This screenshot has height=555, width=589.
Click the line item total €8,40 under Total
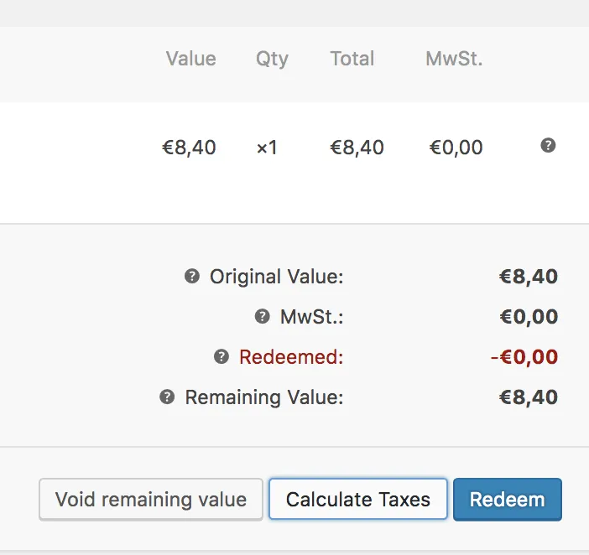pos(357,147)
